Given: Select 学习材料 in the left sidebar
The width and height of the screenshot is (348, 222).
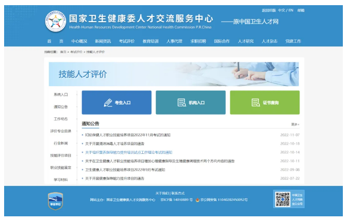Looking at the screenshot, I should tap(61, 180).
